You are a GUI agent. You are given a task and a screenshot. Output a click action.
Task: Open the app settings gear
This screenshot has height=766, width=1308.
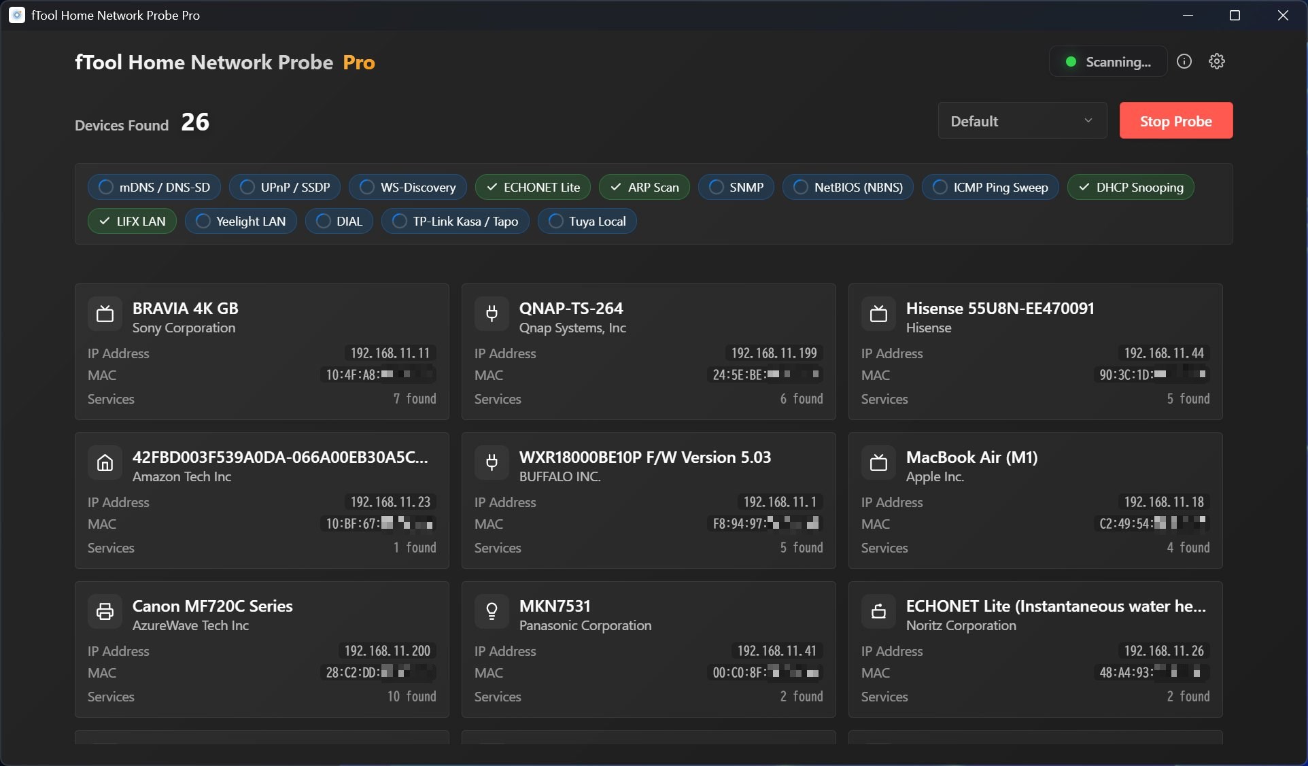point(1217,61)
